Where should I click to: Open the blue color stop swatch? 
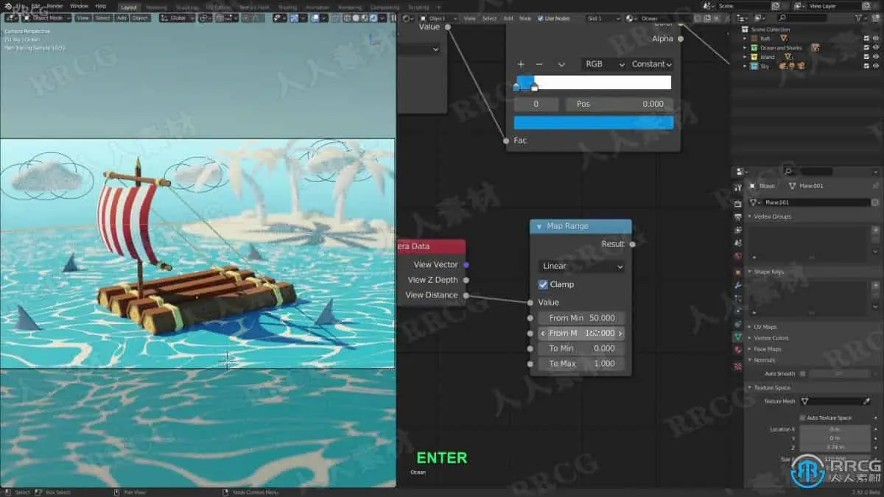593,122
